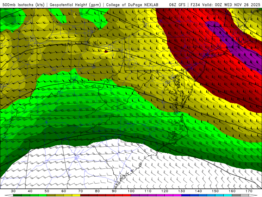Click the 120 value on the legend
Viewport: 262px width, 197px height.
click(165, 191)
